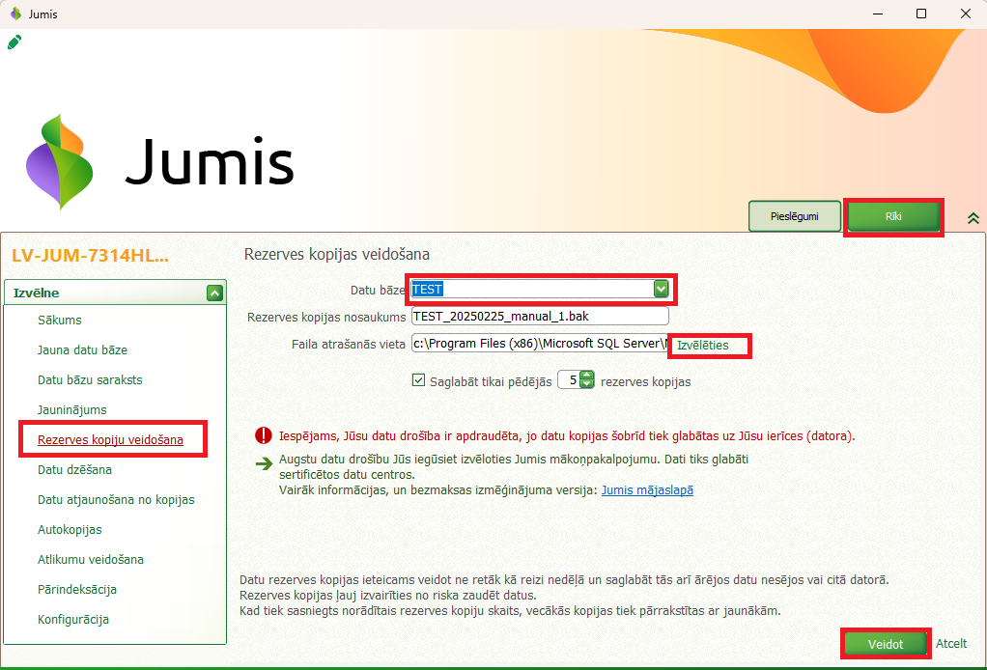The height and width of the screenshot is (670, 987).
Task: Click the LV-JUM-7314HL... server name
Action: click(x=91, y=256)
